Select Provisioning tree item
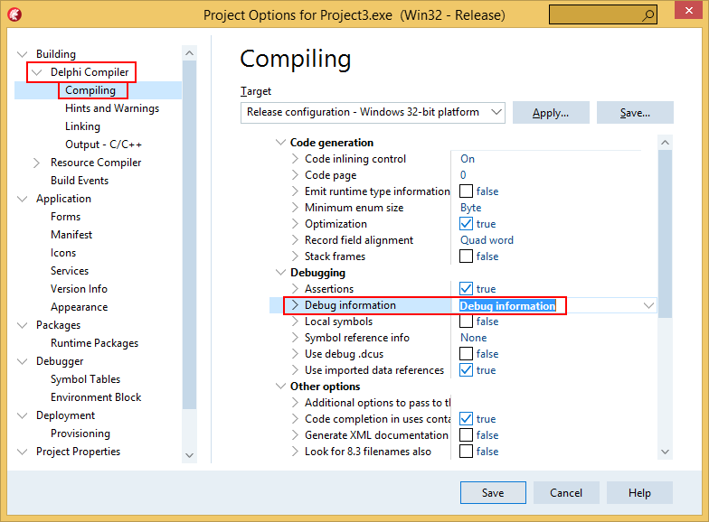 click(x=80, y=433)
